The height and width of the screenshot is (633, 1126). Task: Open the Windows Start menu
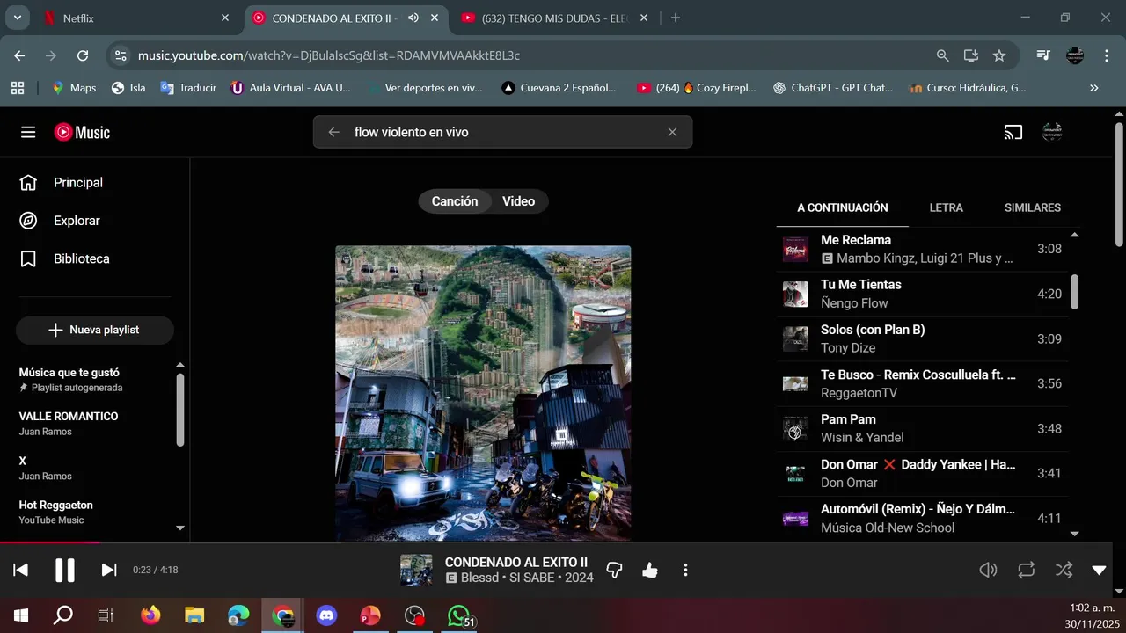19,616
